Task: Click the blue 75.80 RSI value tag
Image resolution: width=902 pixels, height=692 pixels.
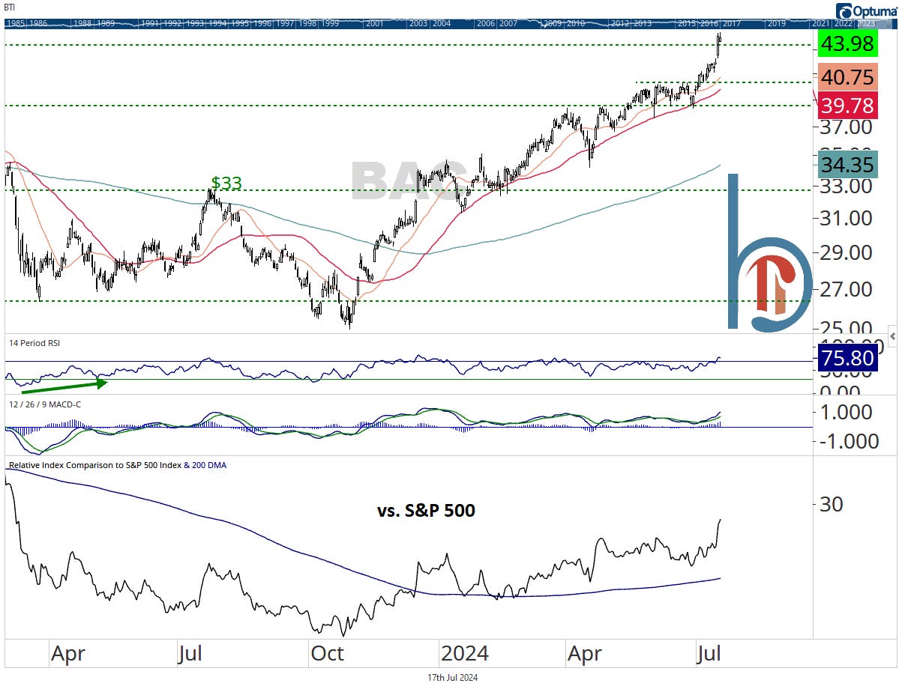Action: 847,358
